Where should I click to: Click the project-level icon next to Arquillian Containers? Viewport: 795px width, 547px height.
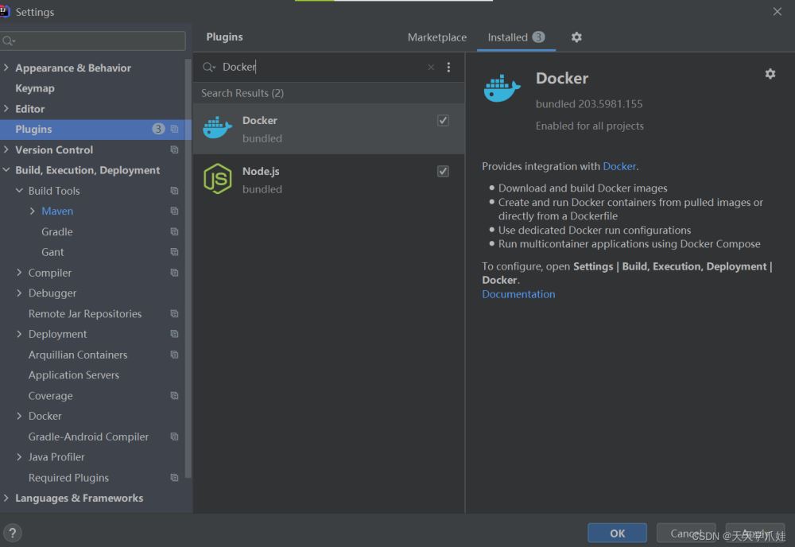click(174, 355)
